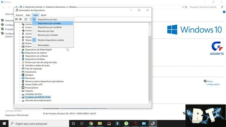The height and width of the screenshot is (127, 226).
Task: Click the help question mark icon
Action: [x=224, y=12]
